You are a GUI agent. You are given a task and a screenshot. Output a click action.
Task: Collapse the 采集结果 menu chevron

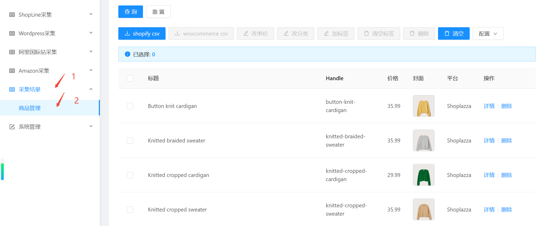(x=91, y=89)
